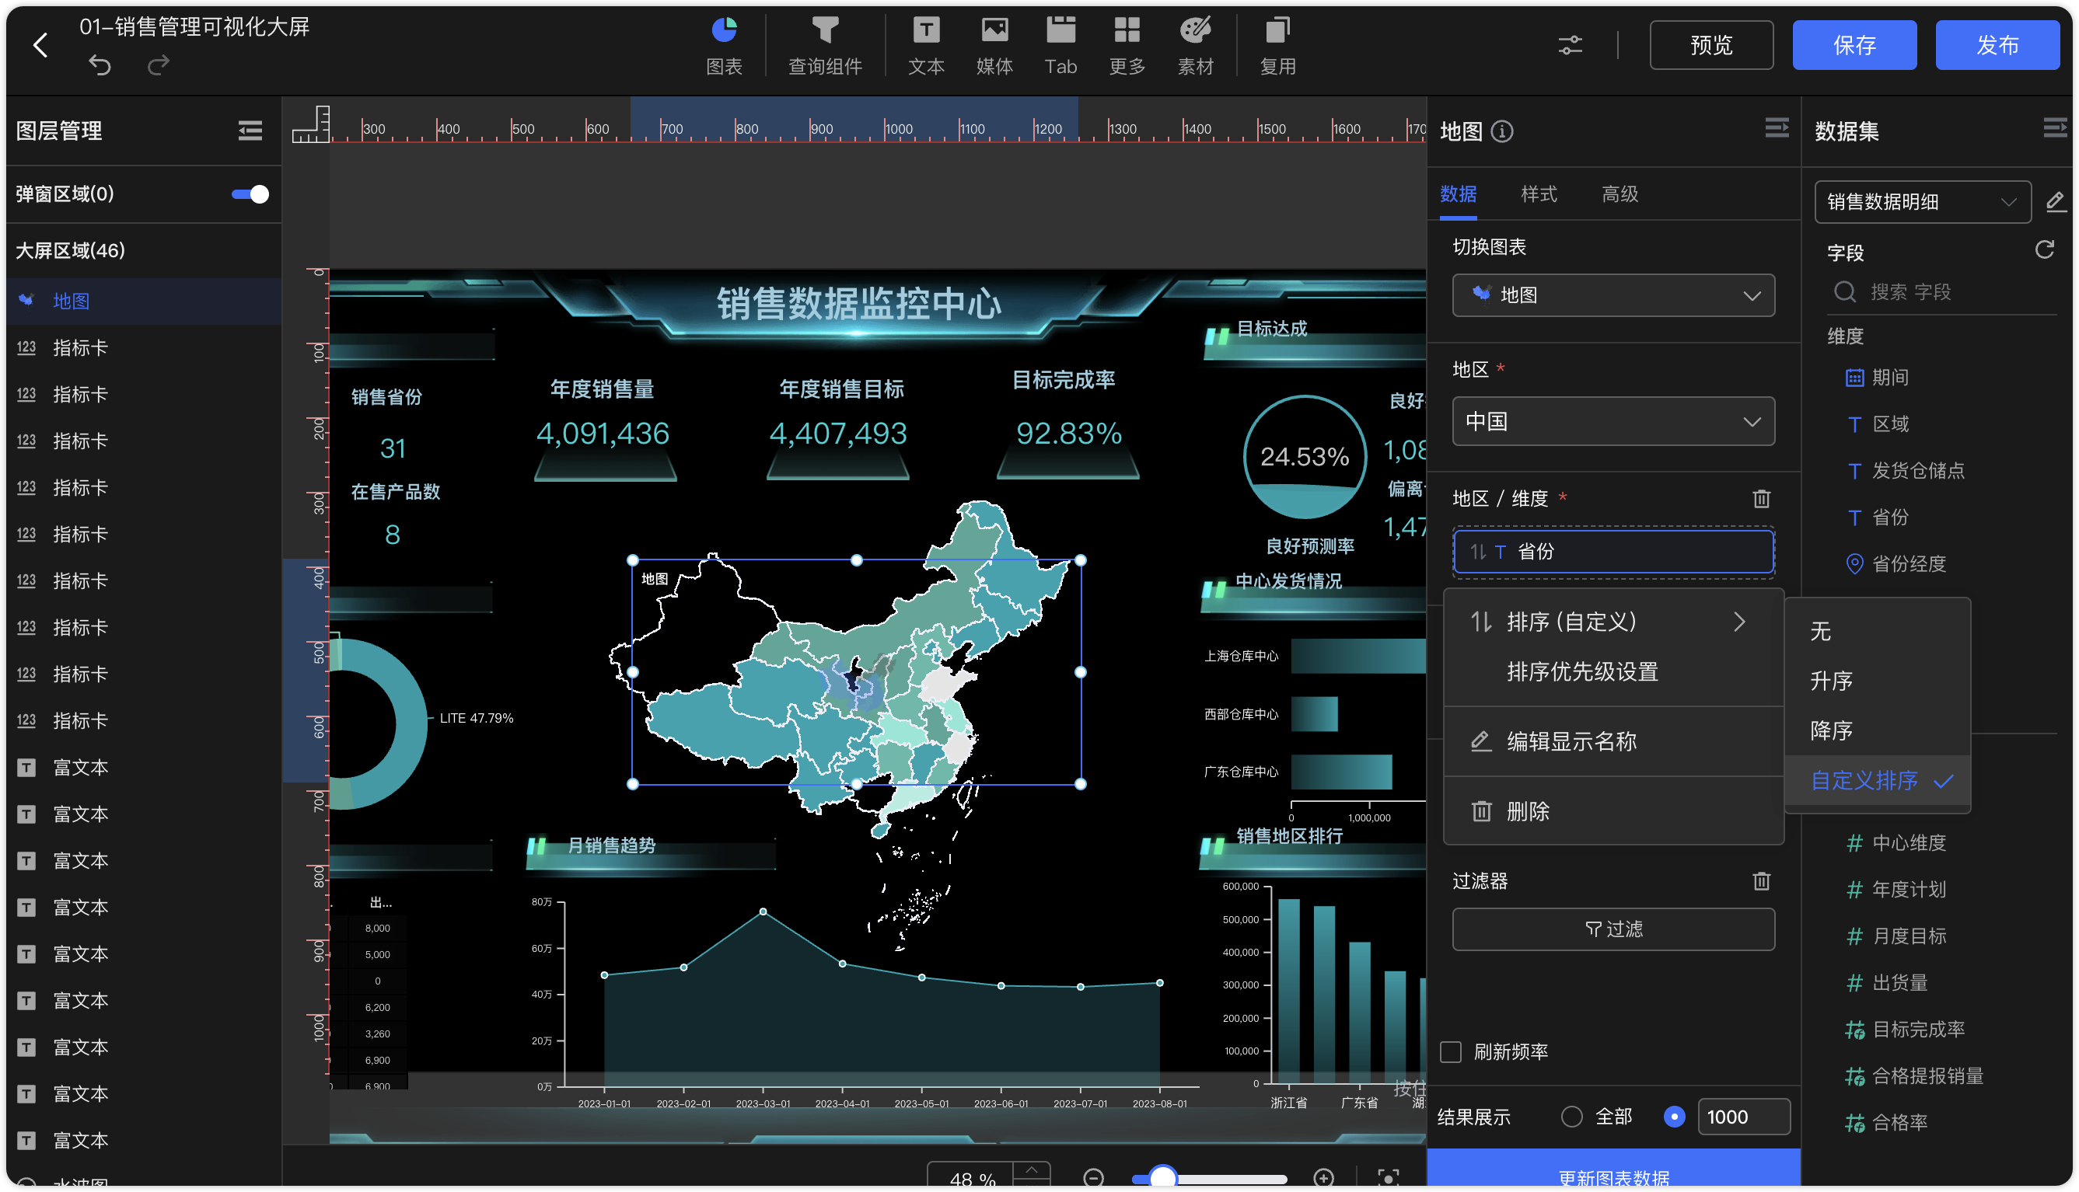2079x1192 pixels.
Task: Collapse the 数据集 dataset panel
Action: pos(2054,128)
